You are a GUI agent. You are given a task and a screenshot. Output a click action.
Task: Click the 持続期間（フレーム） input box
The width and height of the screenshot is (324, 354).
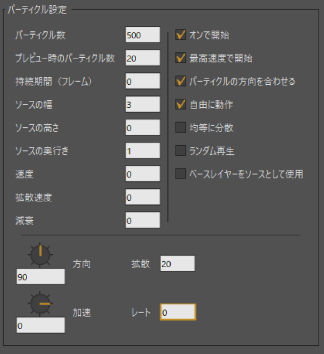tap(143, 81)
